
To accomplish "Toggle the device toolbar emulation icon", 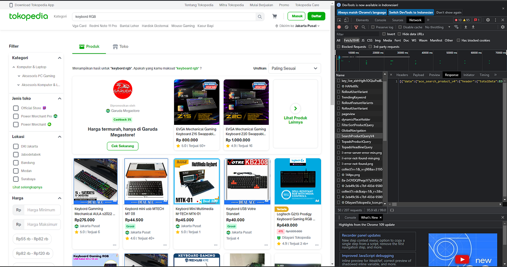I will [346, 20].
